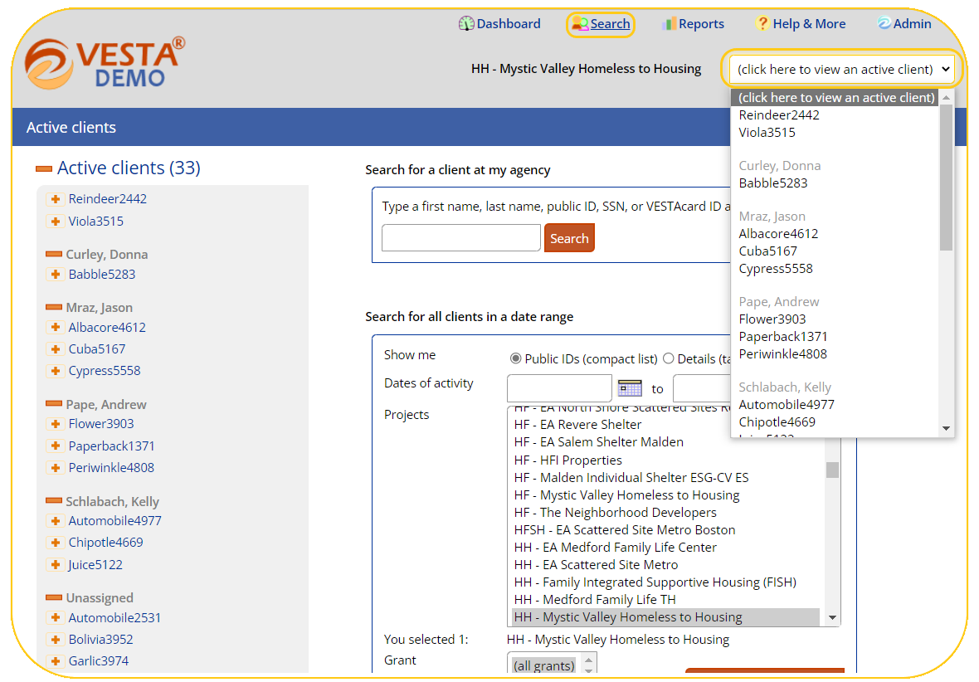Select HF - The Neighborhood Developers project
The height and width of the screenshot is (682, 979).
[615, 513]
